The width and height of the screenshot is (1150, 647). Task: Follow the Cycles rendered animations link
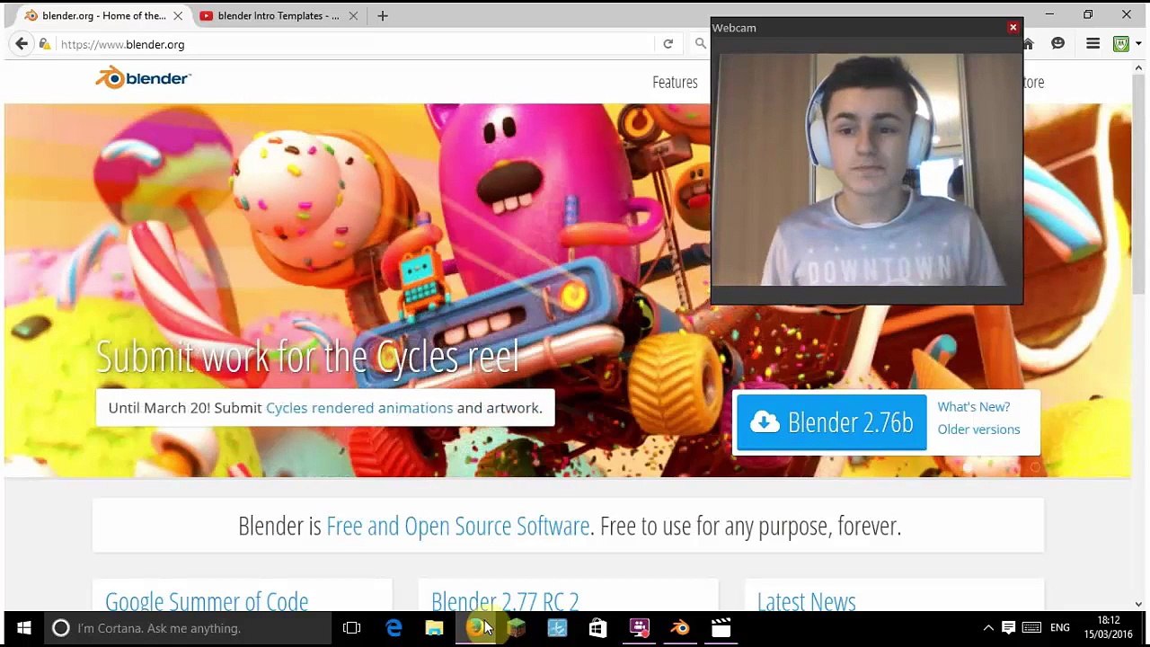(x=359, y=408)
